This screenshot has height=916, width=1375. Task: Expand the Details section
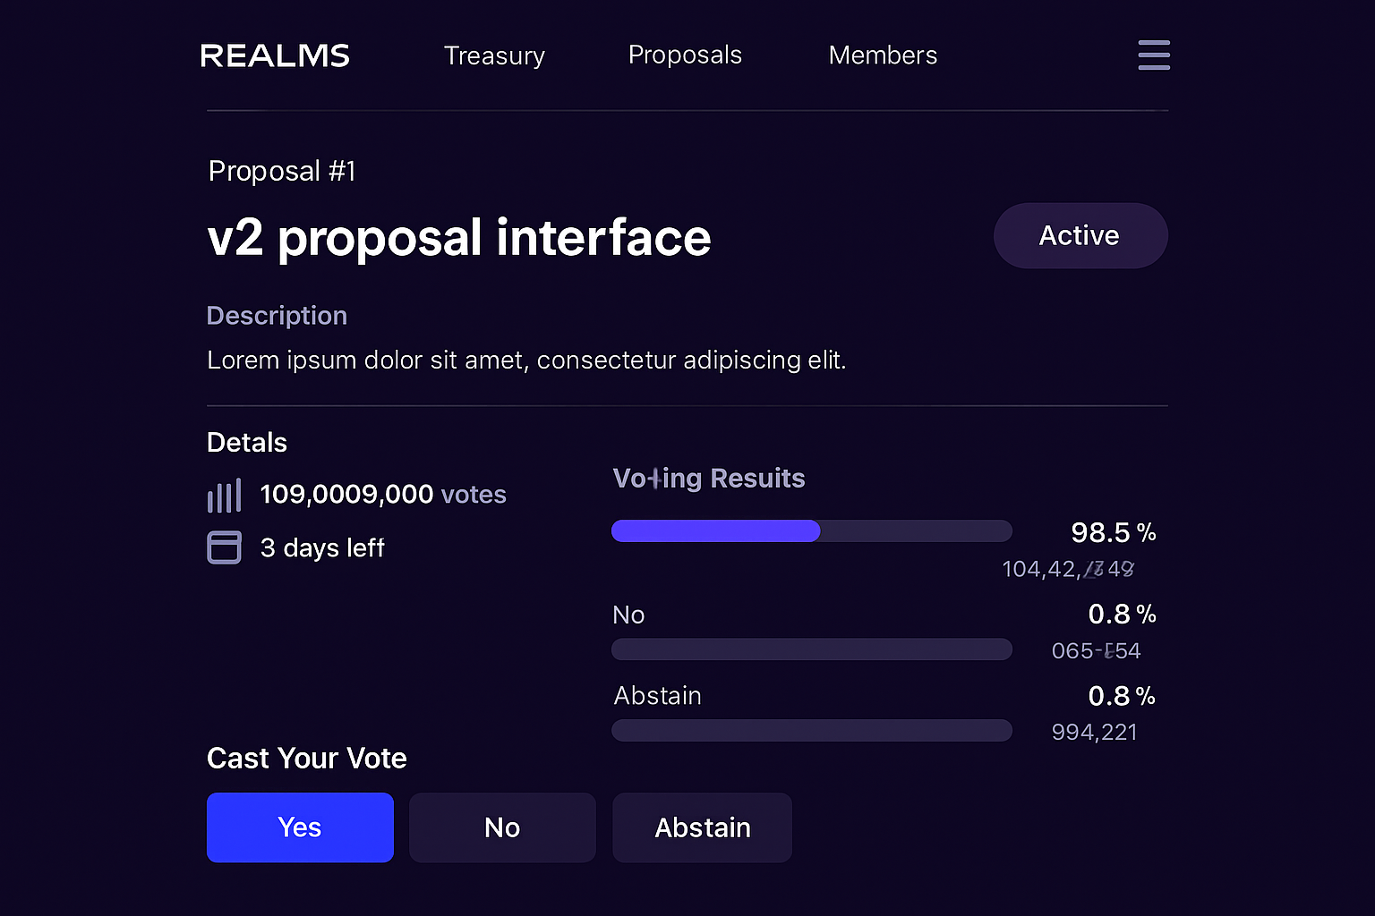[246, 442]
